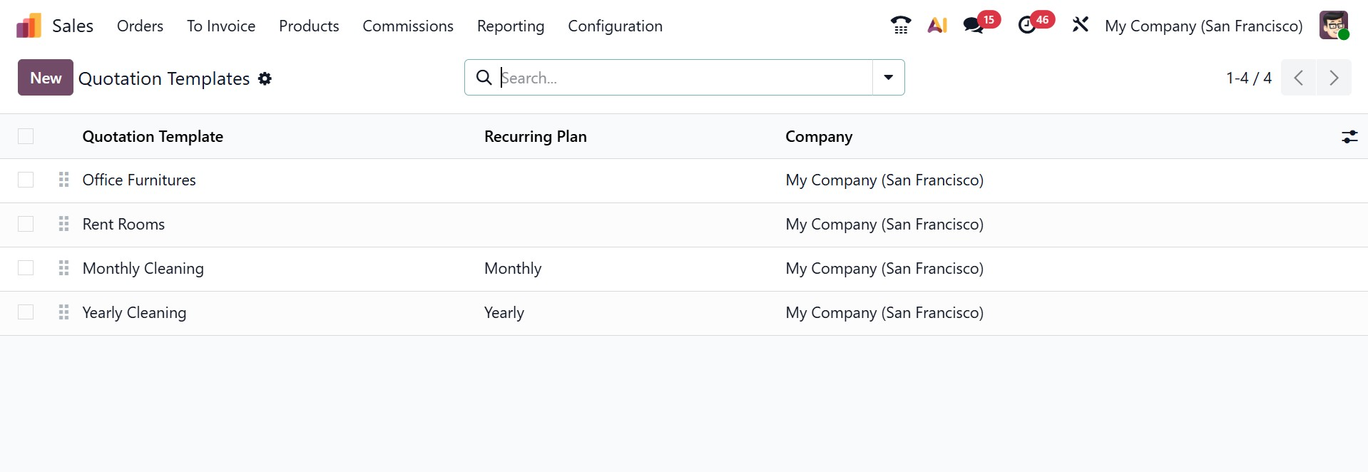This screenshot has width=1368, height=472.
Task: Open the debug tools icon
Action: pos(1080,26)
